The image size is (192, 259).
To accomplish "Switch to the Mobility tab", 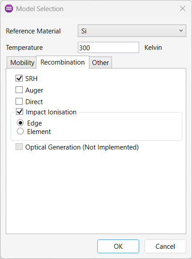I will [22, 63].
